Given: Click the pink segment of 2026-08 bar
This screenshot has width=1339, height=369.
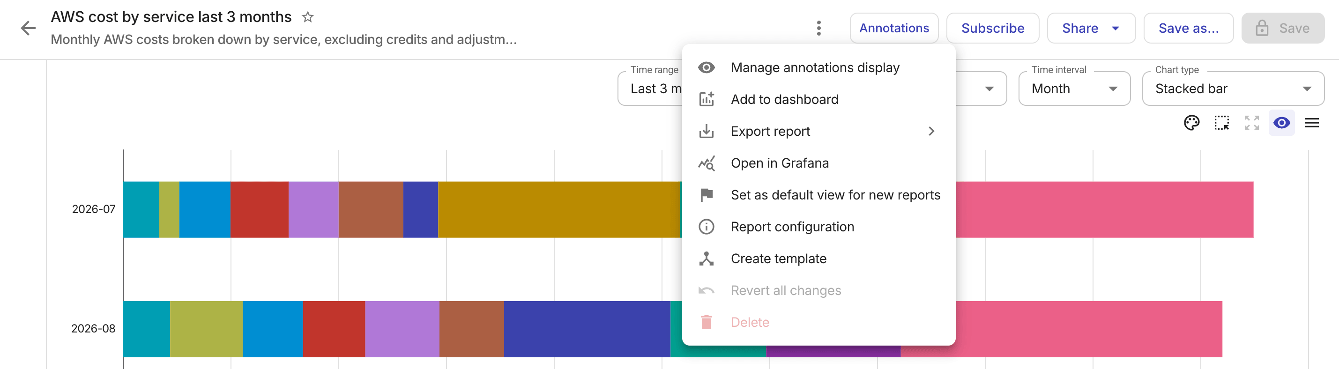Looking at the screenshot, I should tap(1089, 329).
